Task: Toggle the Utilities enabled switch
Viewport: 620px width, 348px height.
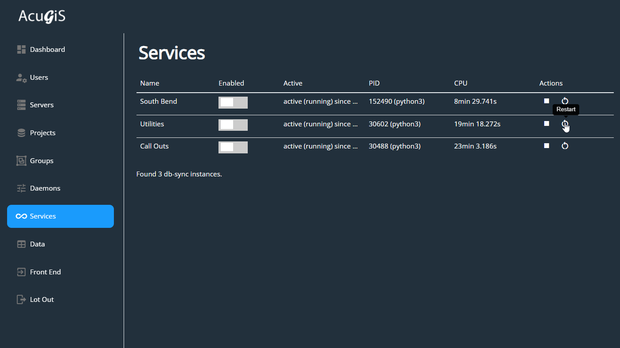Action: coord(233,125)
